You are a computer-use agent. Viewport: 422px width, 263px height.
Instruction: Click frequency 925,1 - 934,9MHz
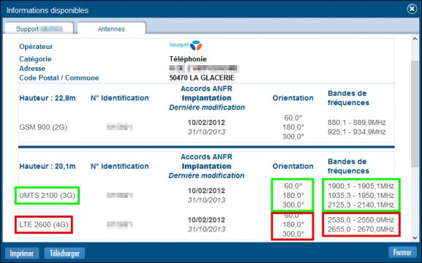click(357, 131)
